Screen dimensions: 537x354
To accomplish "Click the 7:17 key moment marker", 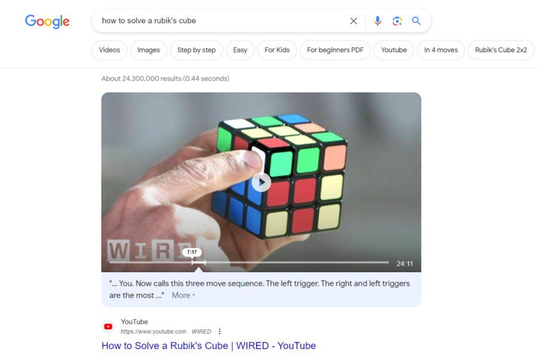I will (x=192, y=253).
